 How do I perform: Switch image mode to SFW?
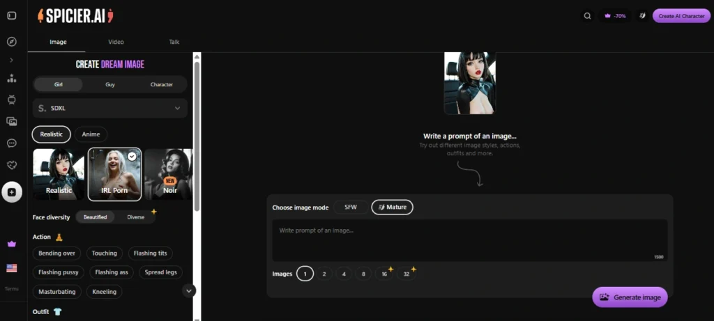tap(351, 208)
